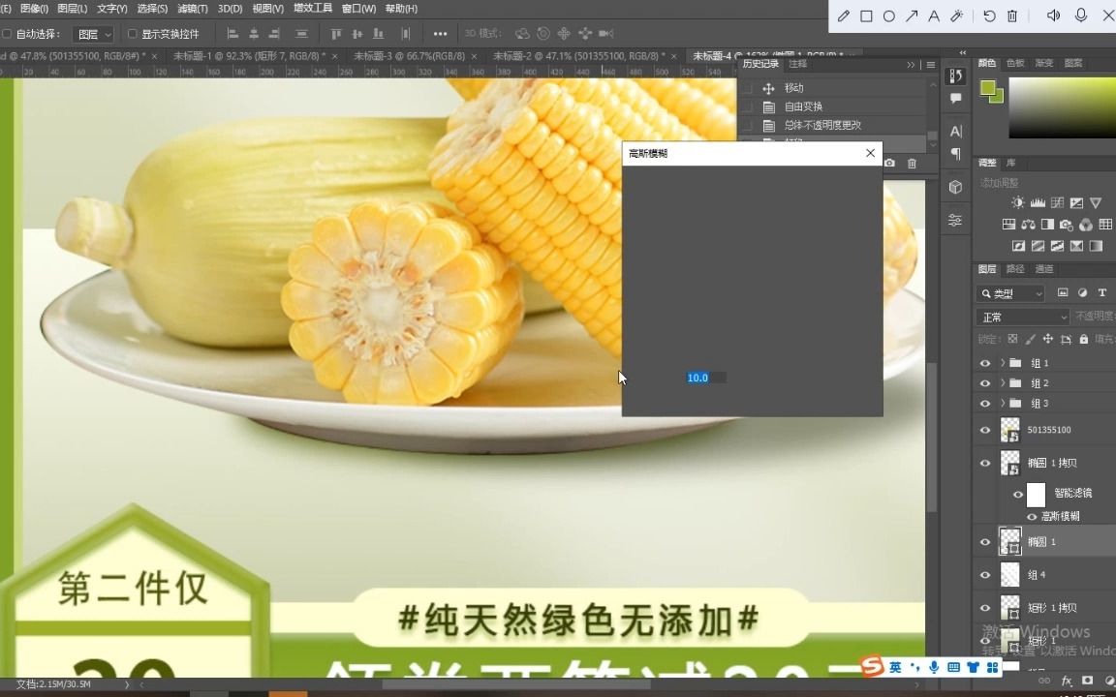Select the Brightness/Contrast adjustment icon
1116x697 pixels.
point(1018,201)
